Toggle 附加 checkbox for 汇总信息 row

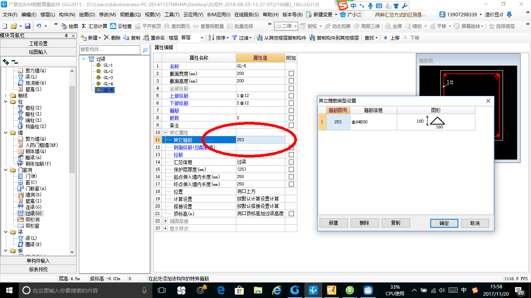291,162
